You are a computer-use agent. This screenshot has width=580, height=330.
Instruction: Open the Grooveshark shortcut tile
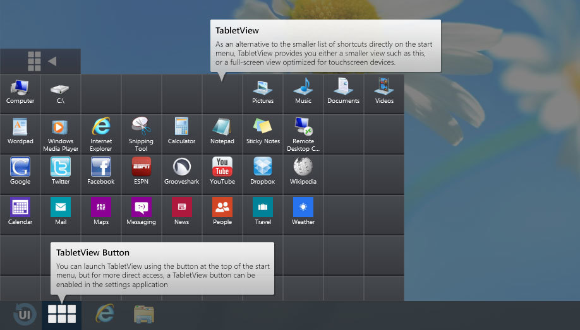point(181,174)
